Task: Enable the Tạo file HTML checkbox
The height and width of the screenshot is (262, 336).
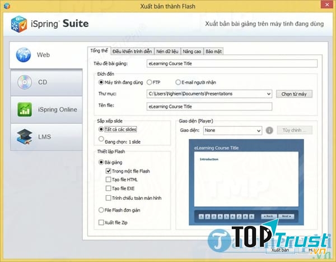Action: click(108, 180)
